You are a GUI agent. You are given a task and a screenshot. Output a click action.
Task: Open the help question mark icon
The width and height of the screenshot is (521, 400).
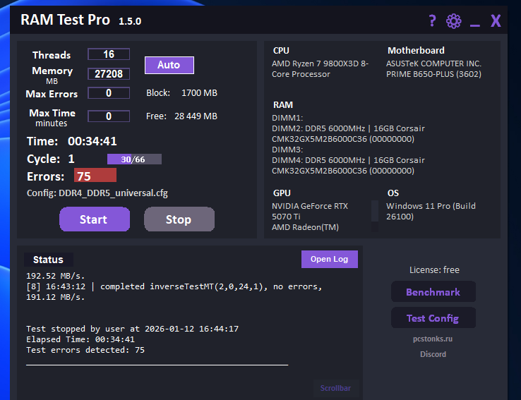click(x=432, y=21)
